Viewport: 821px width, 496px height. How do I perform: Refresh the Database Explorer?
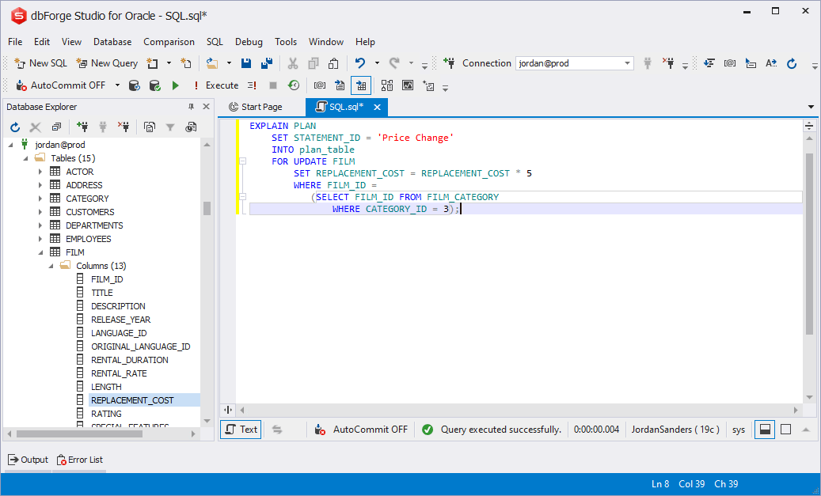[14, 127]
